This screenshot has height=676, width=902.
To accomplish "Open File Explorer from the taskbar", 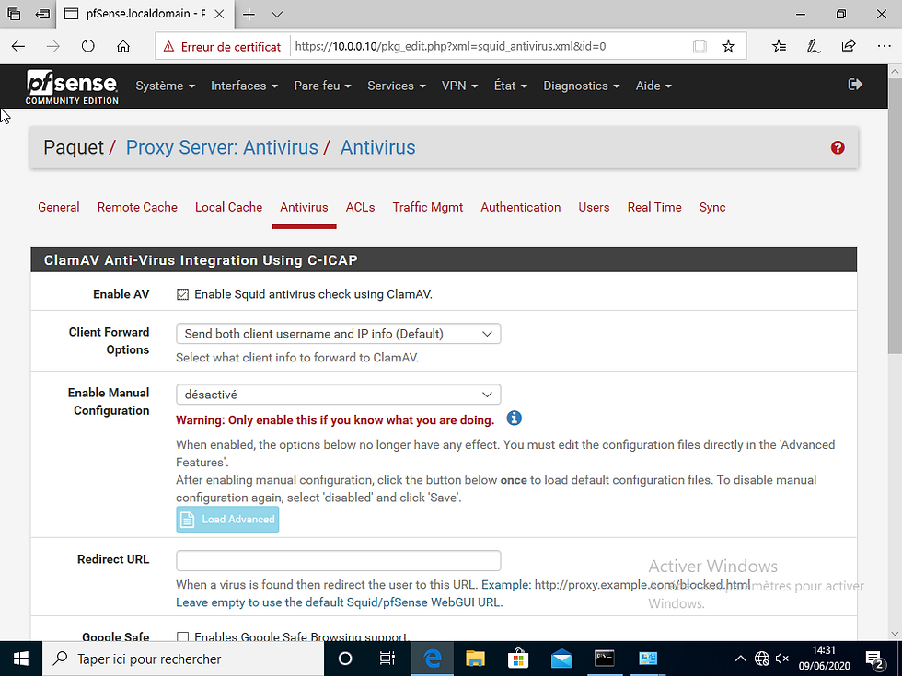I will [475, 659].
